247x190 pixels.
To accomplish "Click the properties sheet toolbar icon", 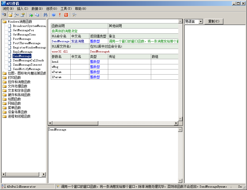I will point(23,15).
